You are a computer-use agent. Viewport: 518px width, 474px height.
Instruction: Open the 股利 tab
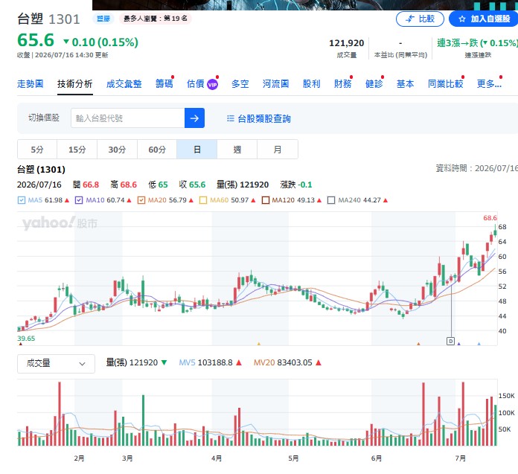pos(312,84)
